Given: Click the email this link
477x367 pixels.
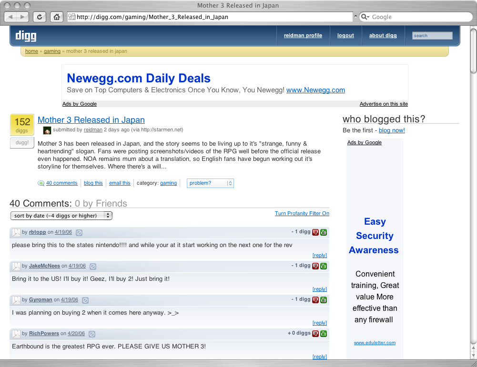Looking at the screenshot, I should [x=120, y=183].
